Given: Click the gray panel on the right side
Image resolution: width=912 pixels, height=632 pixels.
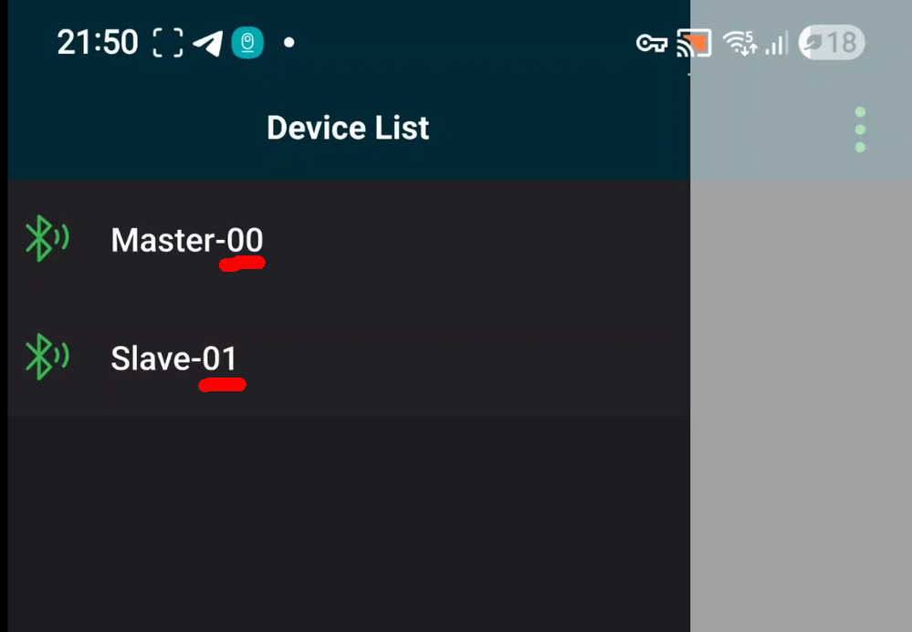Looking at the screenshot, I should [801, 406].
